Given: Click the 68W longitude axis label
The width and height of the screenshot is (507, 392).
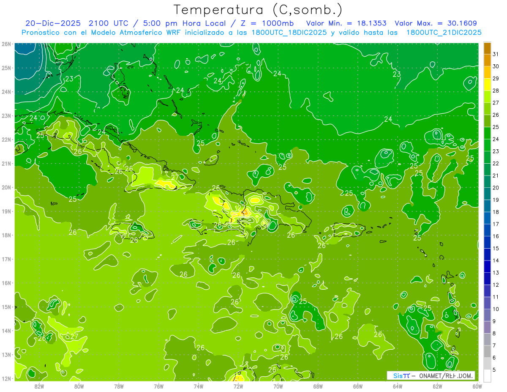Looking at the screenshot, I should (318, 386).
